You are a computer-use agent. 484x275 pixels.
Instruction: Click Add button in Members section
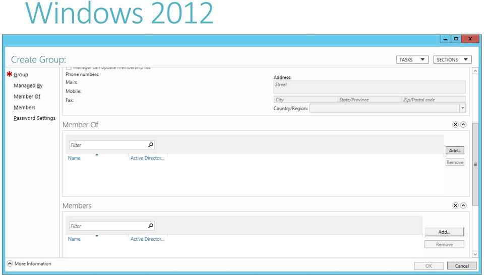tap(444, 232)
